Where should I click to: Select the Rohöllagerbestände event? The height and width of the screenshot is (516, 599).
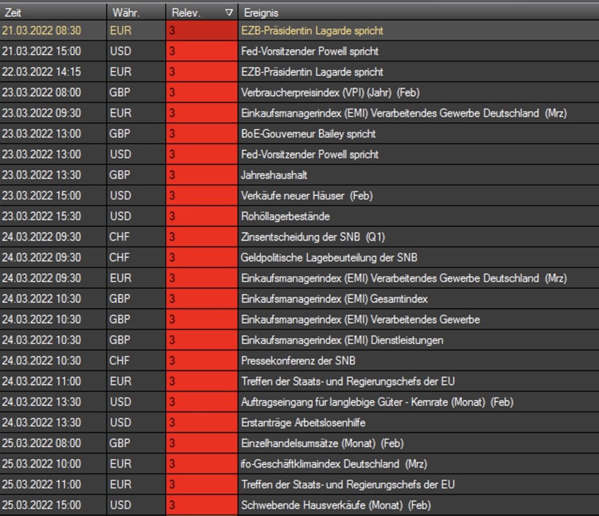click(285, 216)
